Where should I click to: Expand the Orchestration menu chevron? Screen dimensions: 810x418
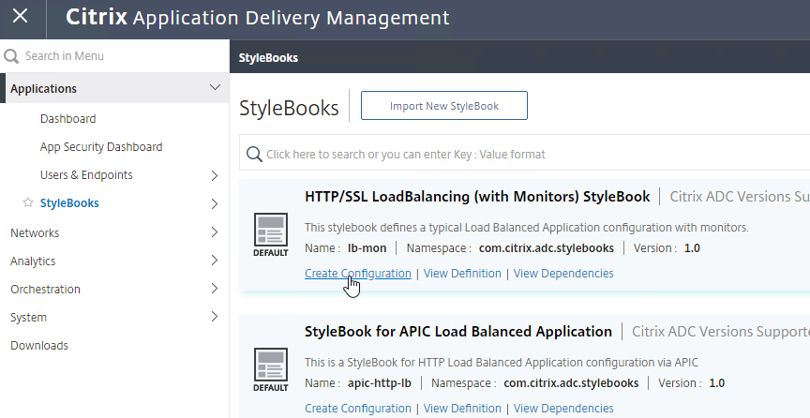(x=215, y=289)
